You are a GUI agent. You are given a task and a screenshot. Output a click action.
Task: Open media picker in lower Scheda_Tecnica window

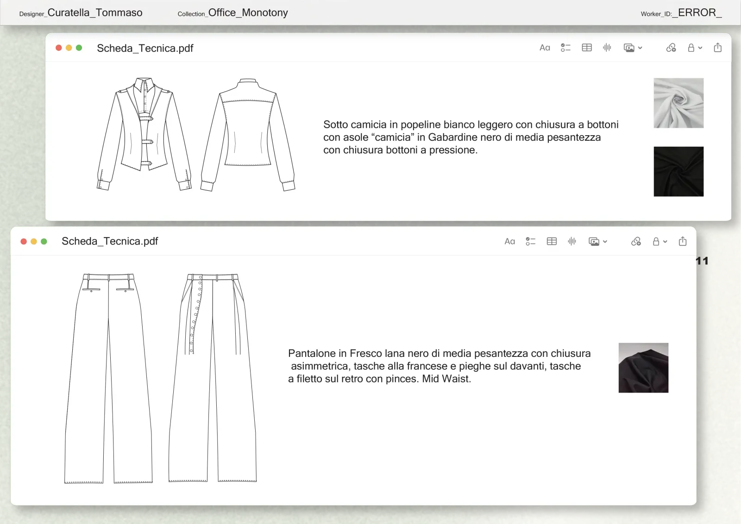click(x=594, y=241)
